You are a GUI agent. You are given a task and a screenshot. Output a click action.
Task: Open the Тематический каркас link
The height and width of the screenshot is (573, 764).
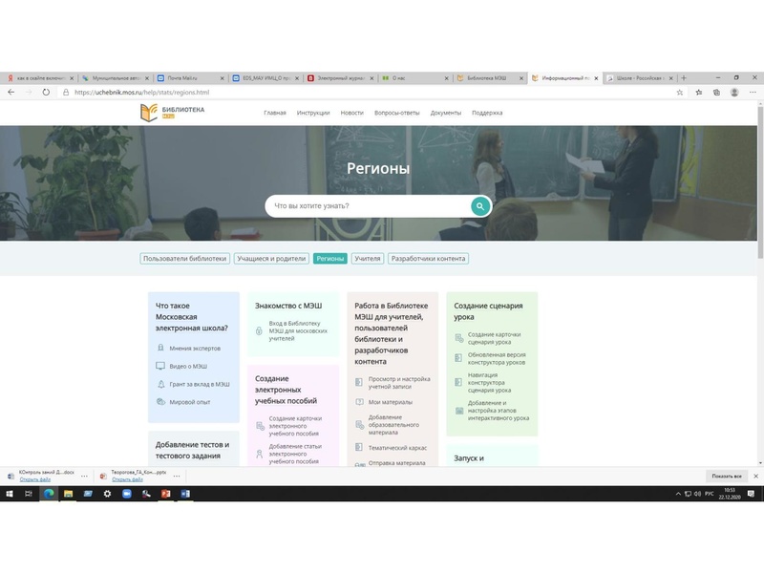pyautogui.click(x=397, y=447)
